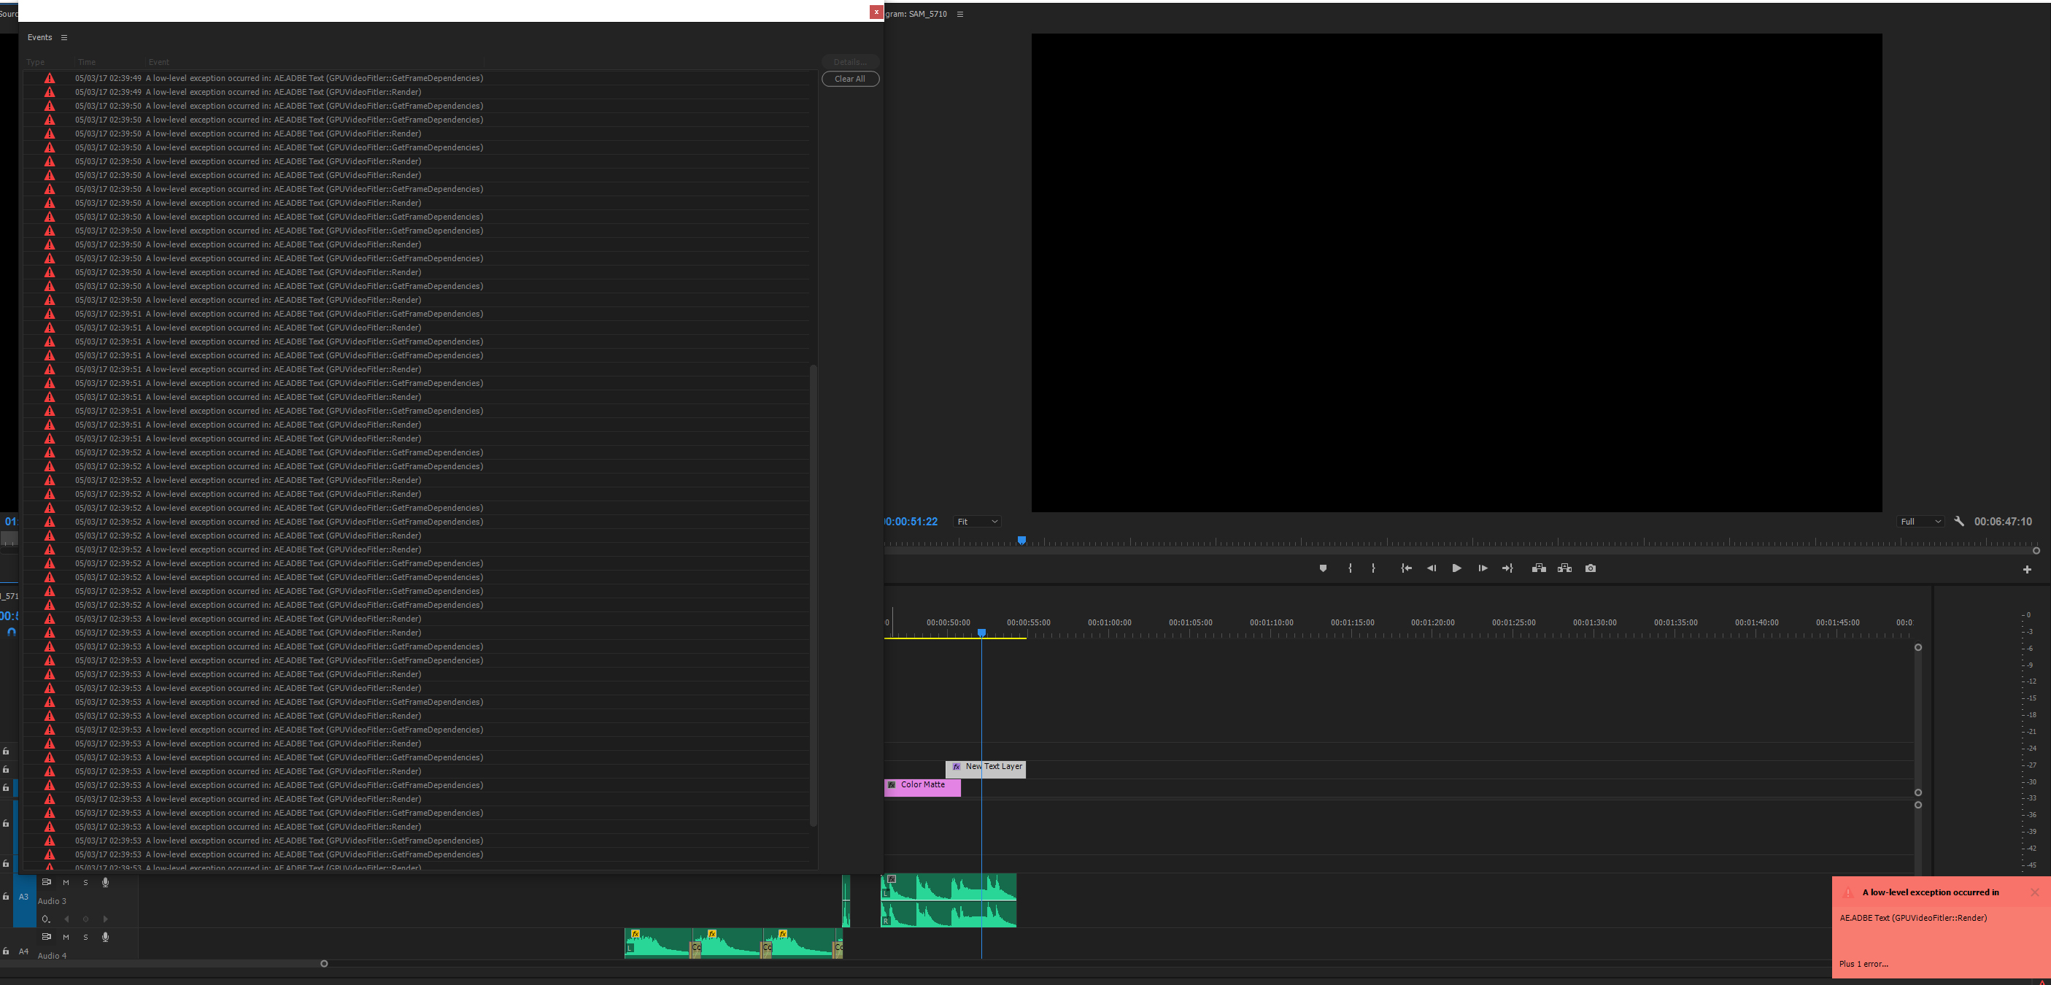
Task: Open the Program monitor button editor plus
Action: tap(2027, 569)
